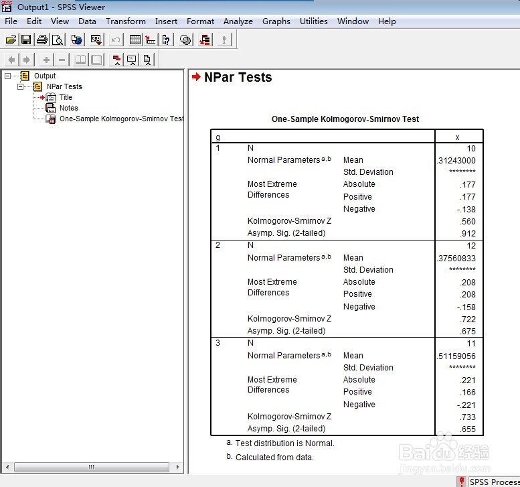
Task: Open the Format menu
Action: [200, 21]
